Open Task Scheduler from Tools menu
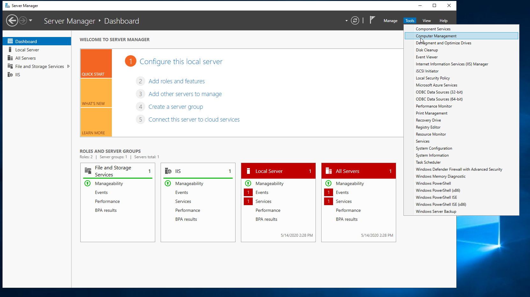The width and height of the screenshot is (530, 297). click(461, 162)
